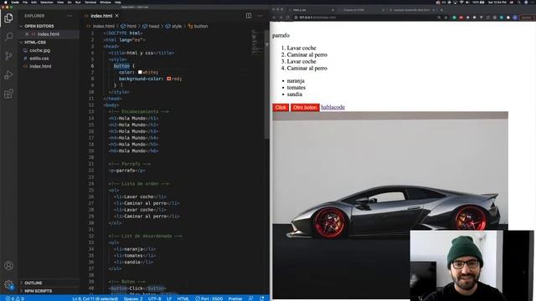Open Explorer panel more actions ellipsis
Viewport: 536px width, 301px height.
tap(70, 16)
